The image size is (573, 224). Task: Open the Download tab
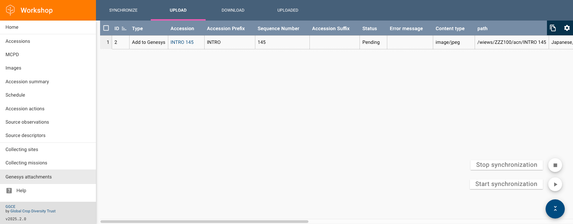(233, 10)
